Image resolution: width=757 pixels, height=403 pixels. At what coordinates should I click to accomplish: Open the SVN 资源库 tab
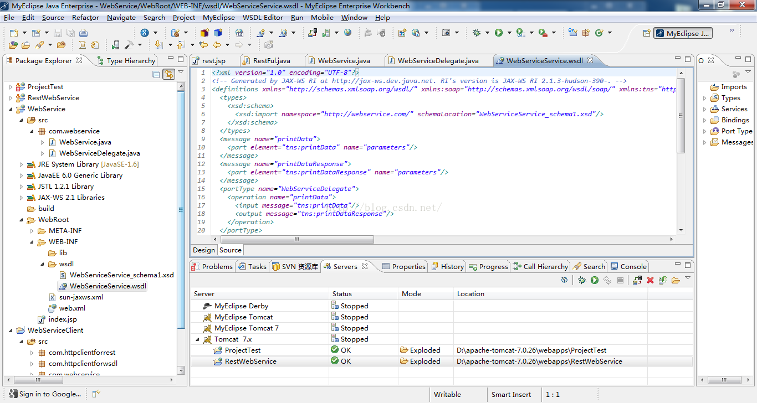(294, 266)
